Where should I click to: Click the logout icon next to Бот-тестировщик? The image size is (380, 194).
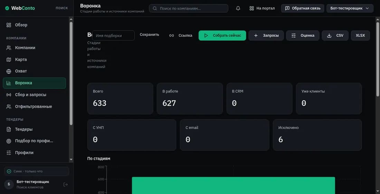point(65,185)
